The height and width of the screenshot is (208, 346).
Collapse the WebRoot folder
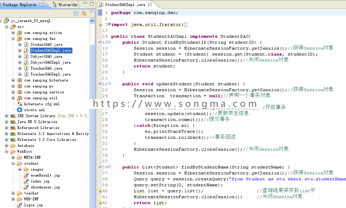click(x=7, y=151)
